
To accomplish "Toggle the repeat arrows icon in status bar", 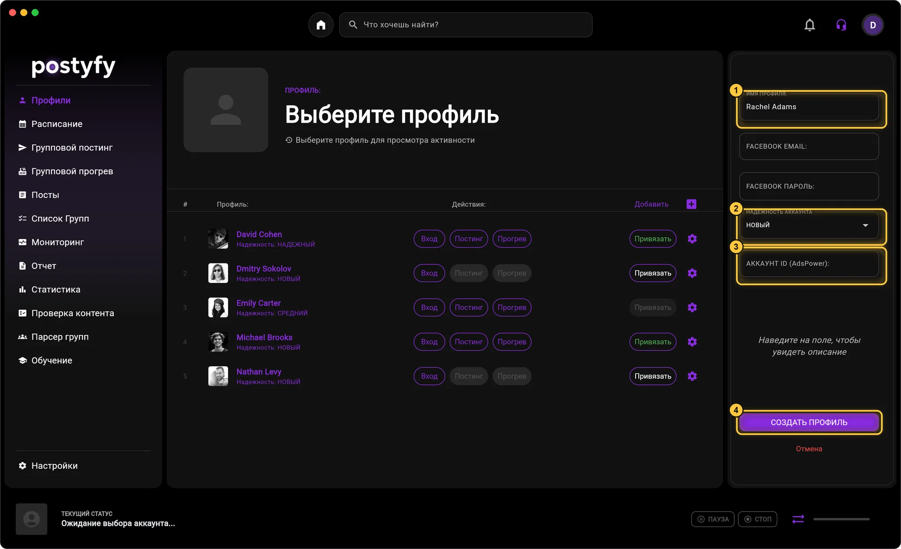I will click(798, 519).
